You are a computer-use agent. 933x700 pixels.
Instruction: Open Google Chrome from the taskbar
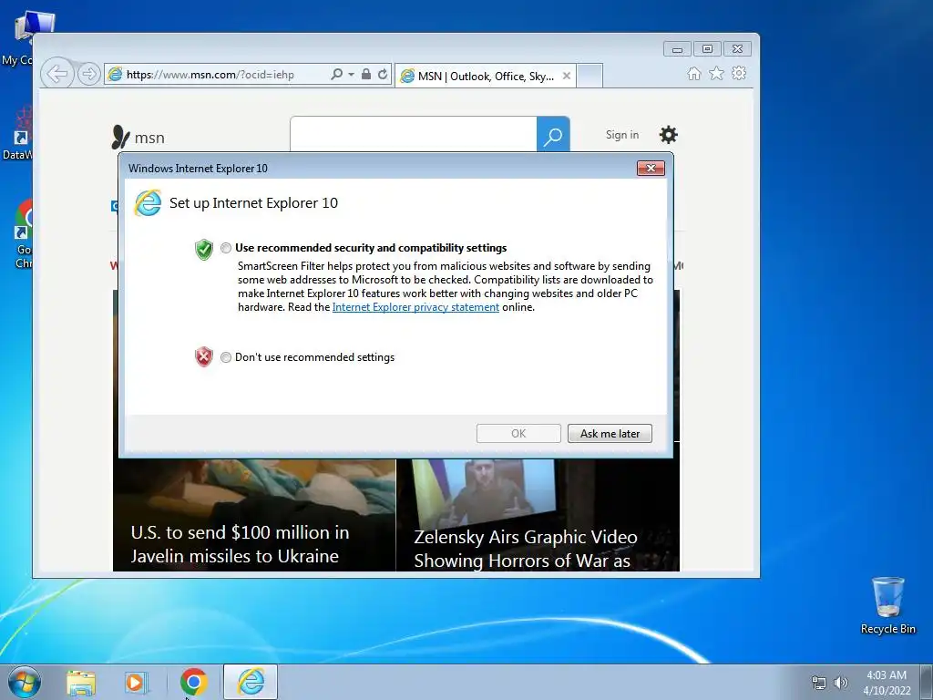[193, 682]
